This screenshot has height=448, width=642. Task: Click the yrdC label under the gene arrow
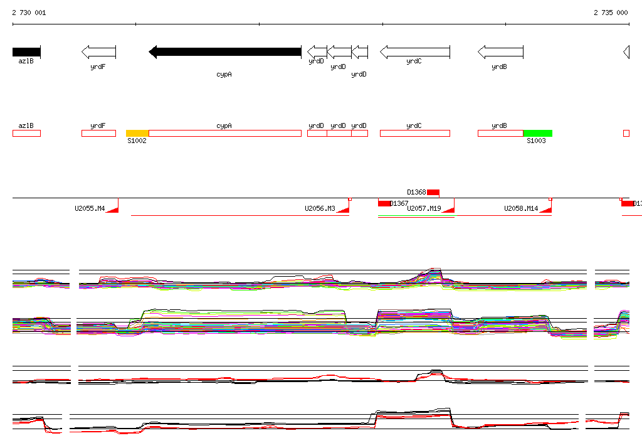[414, 61]
